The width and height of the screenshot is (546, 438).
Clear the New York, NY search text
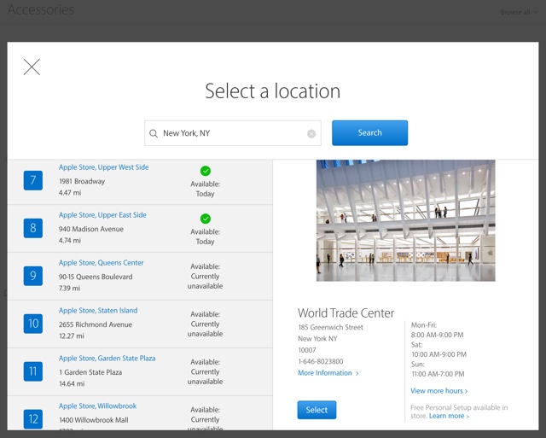[311, 133]
